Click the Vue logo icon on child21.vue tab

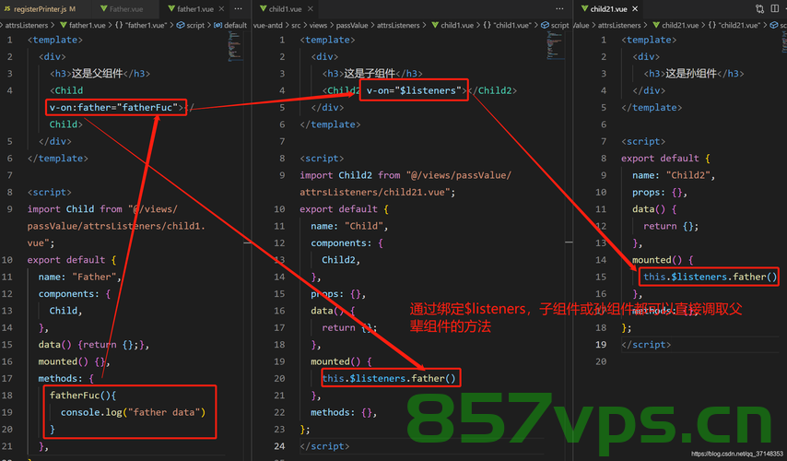click(584, 9)
